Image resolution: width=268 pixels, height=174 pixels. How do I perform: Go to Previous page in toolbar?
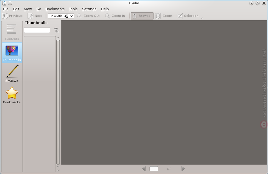pos(12,16)
